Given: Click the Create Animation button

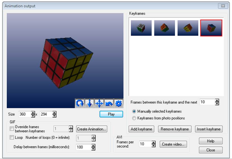Looking at the screenshot, I should (92, 129).
